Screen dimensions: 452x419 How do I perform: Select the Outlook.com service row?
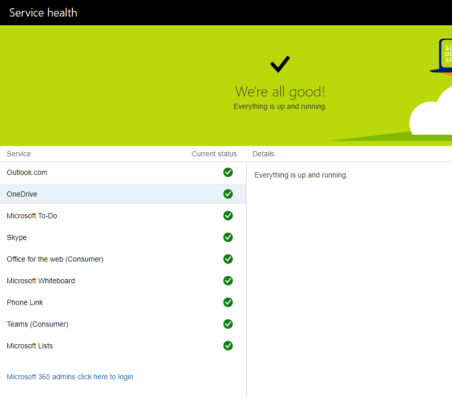click(123, 172)
